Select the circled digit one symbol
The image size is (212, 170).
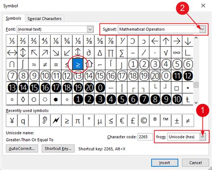click(x=133, y=64)
